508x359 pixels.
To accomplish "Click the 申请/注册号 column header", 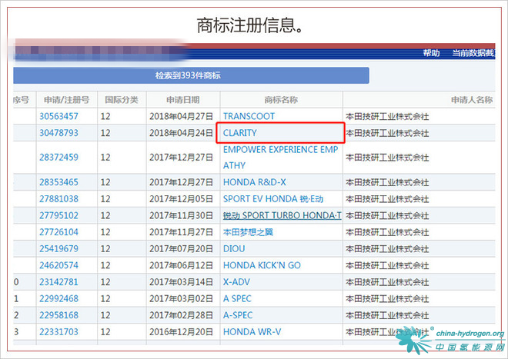I will [66, 100].
